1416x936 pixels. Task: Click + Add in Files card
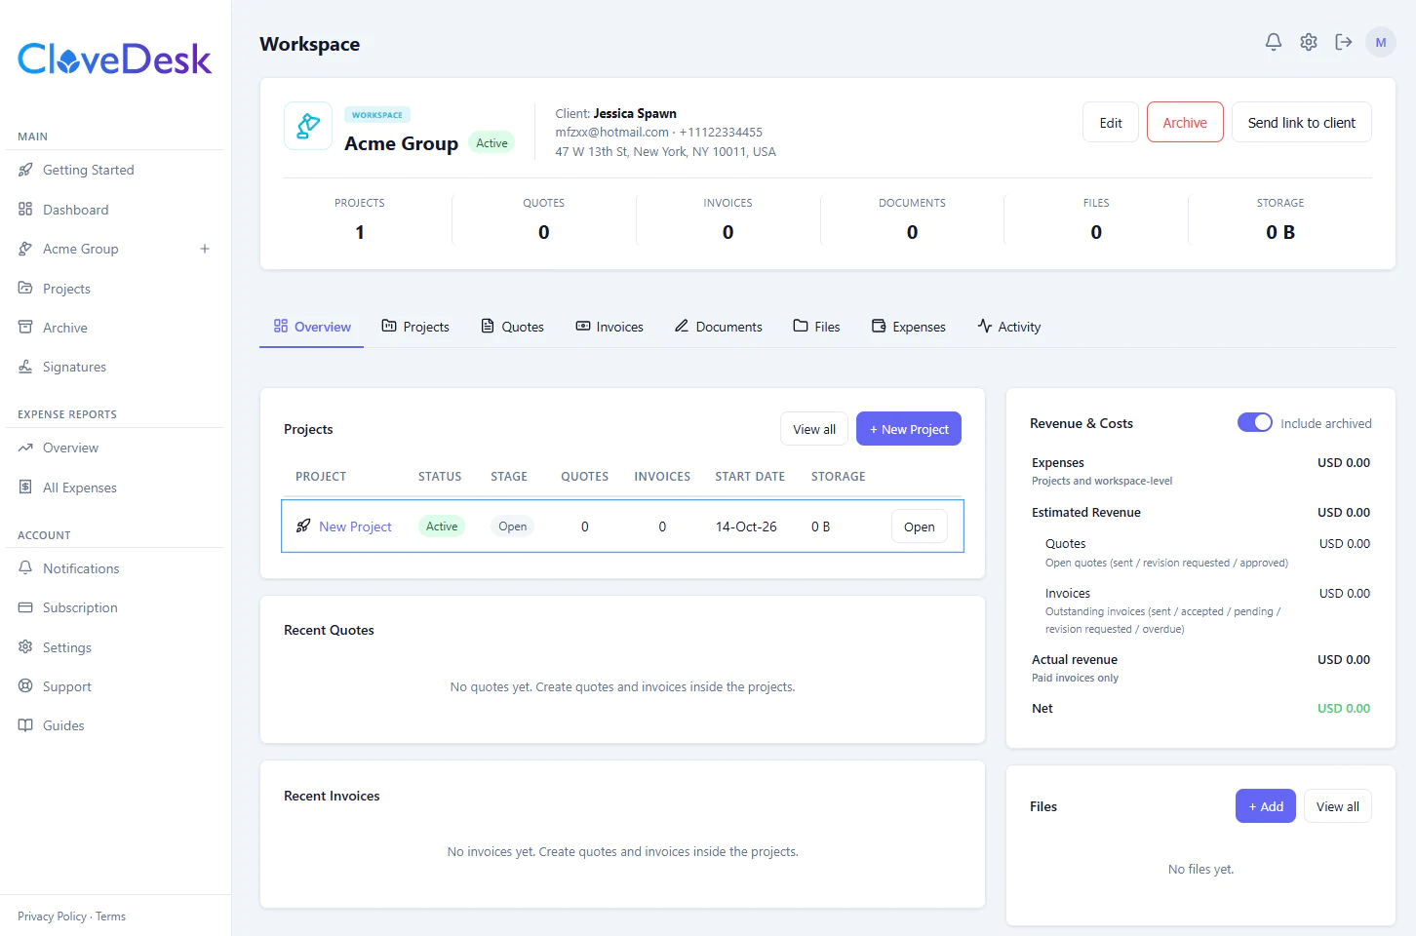coord(1266,806)
